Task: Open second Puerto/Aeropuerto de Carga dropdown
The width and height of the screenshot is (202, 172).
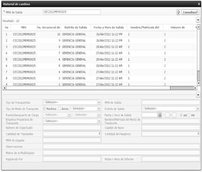Action: pos(99,115)
